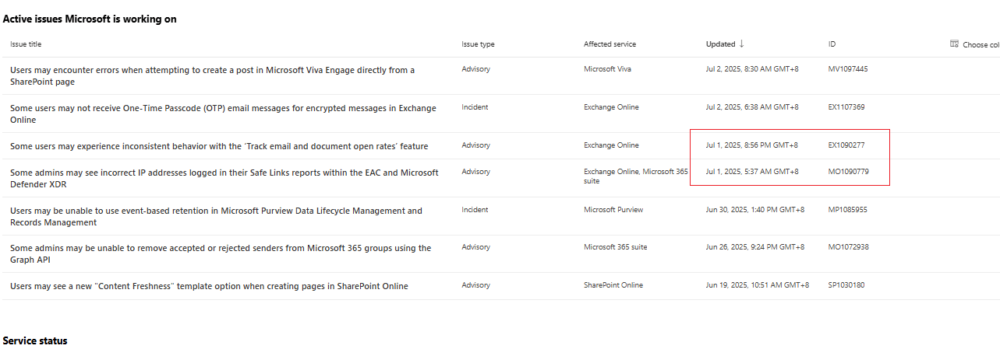This screenshot has width=1000, height=349.
Task: Click the Jun 19, 2025, 10:51 AM timestamp
Action: (x=758, y=285)
